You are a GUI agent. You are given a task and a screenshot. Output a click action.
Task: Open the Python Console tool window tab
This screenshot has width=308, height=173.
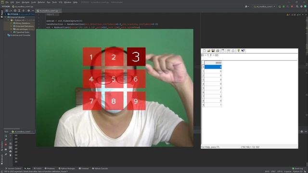click(x=100, y=169)
